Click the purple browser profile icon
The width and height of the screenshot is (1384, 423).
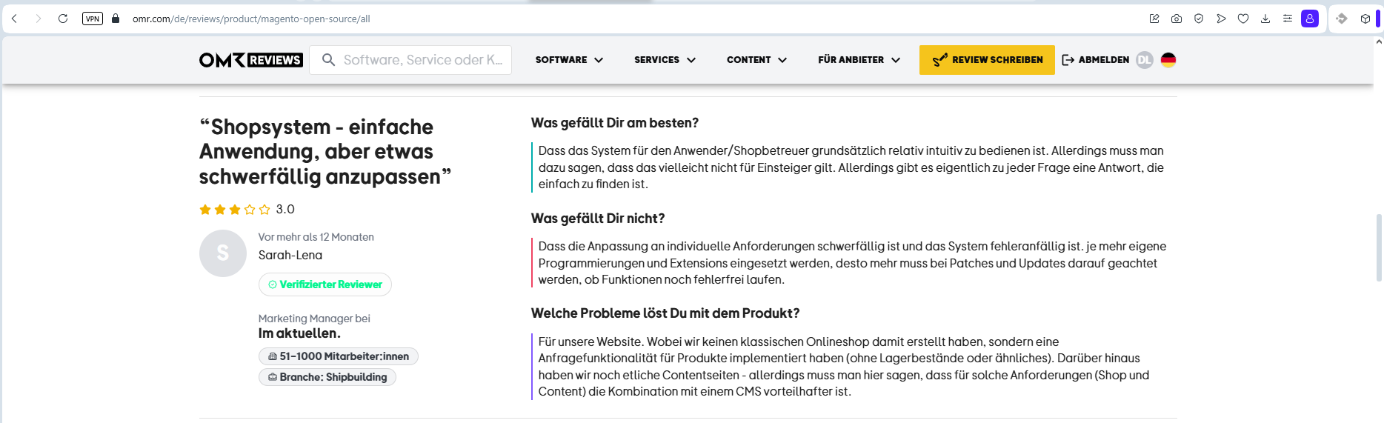[x=1310, y=19]
